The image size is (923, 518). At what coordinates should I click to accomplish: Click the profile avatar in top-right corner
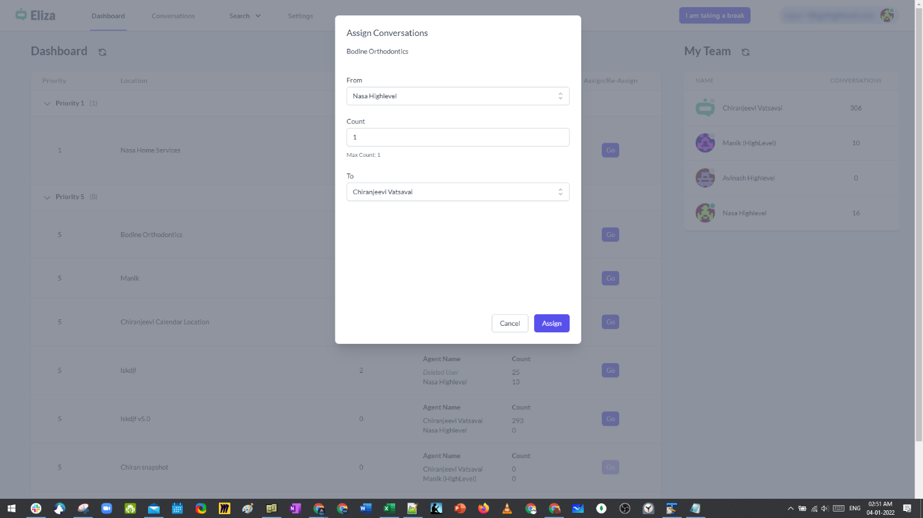[x=887, y=15]
